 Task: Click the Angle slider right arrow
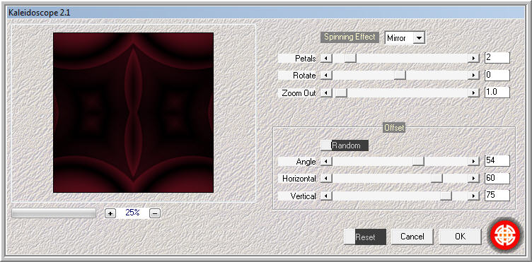[473, 162]
